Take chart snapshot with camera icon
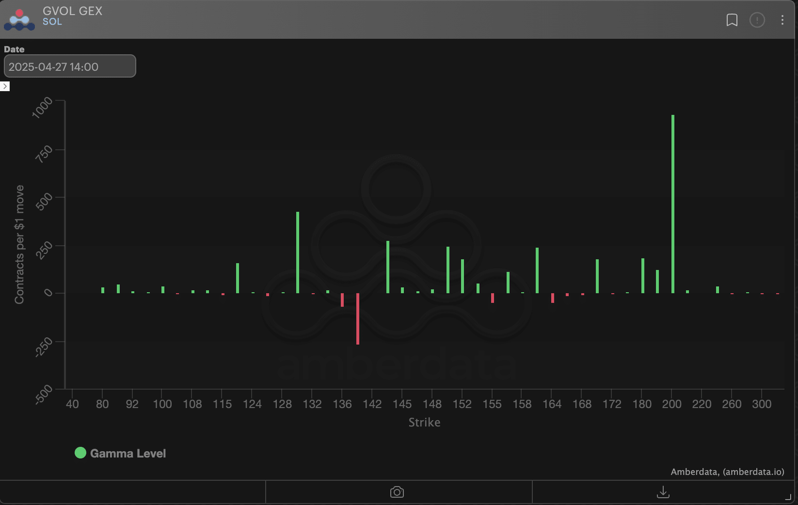Image resolution: width=798 pixels, height=505 pixels. point(397,492)
